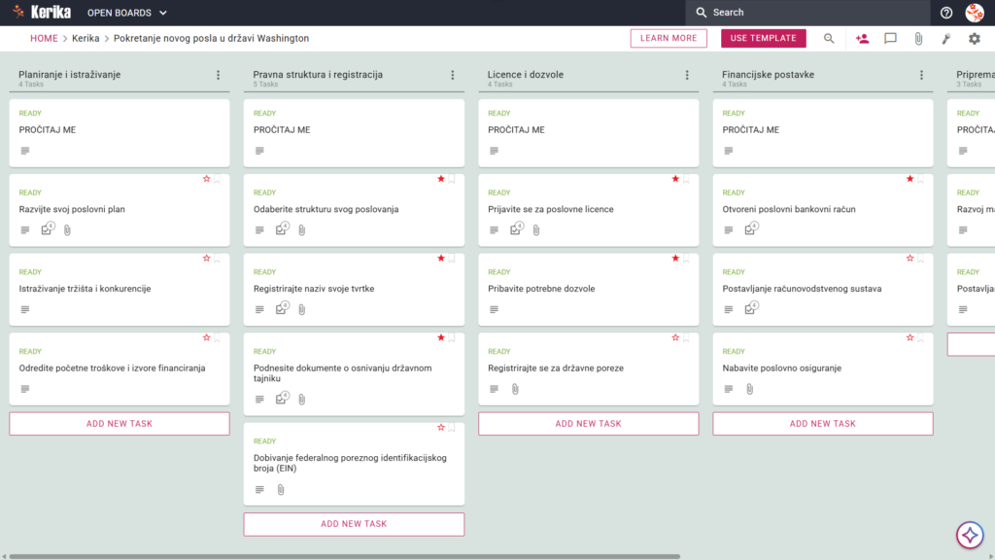This screenshot has width=995, height=560.
Task: Open the board attachments paperclip icon
Action: pyautogui.click(x=918, y=39)
